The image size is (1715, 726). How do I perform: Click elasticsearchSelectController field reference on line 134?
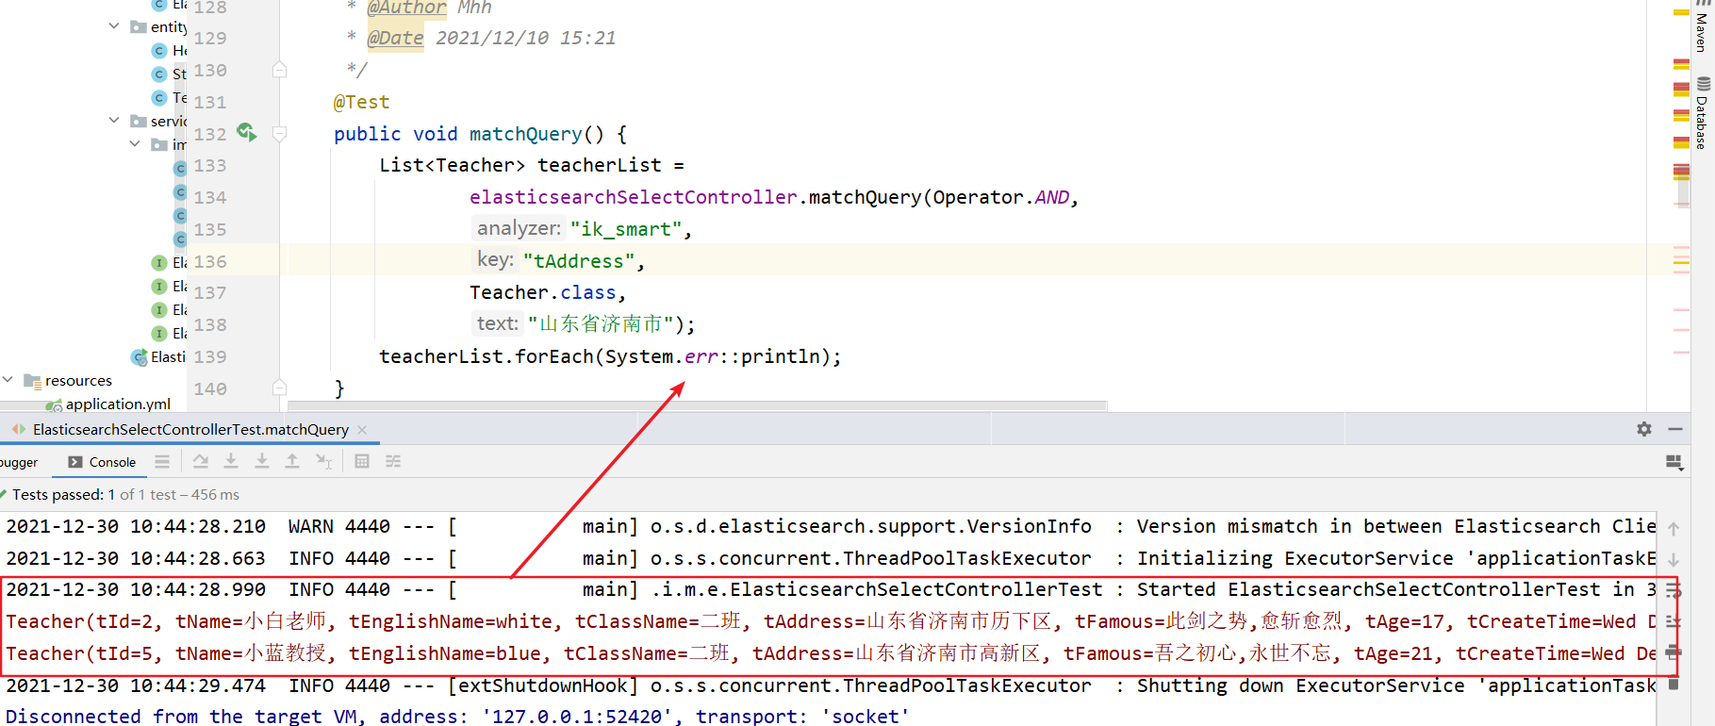pyautogui.click(x=634, y=197)
